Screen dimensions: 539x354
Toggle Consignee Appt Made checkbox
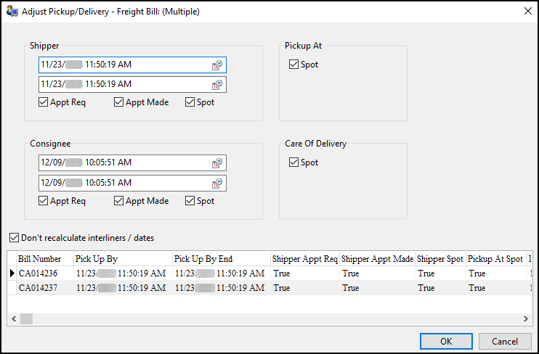[x=119, y=201]
